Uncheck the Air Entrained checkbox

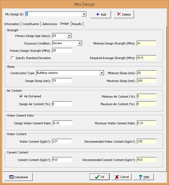coord(21,96)
